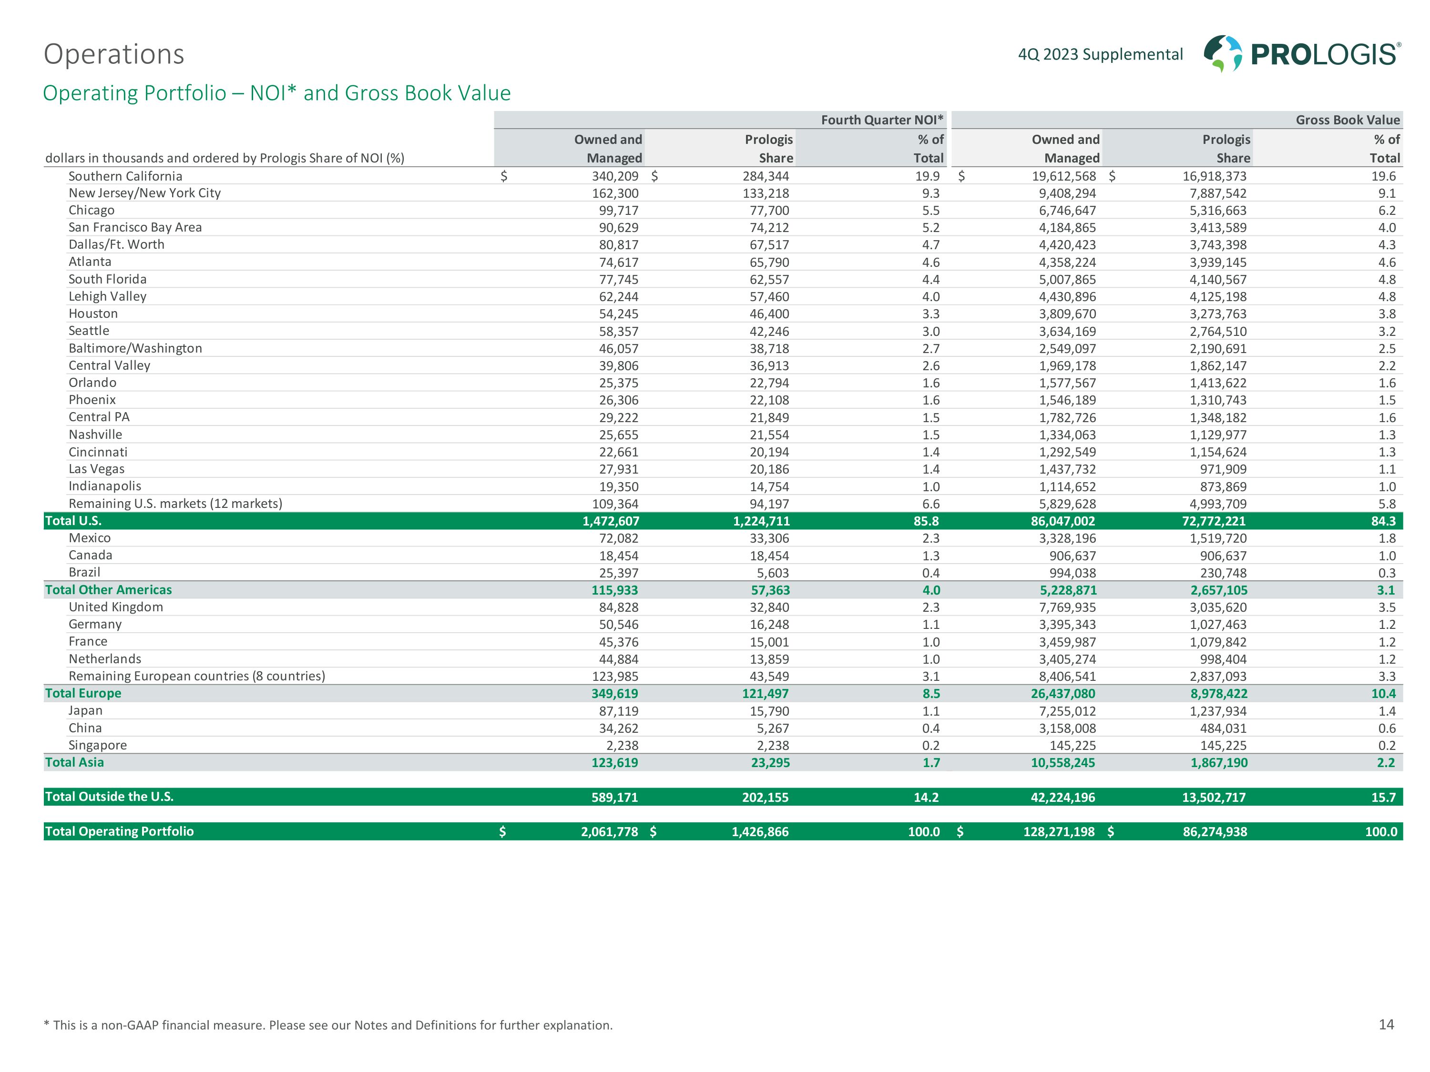Screen dimensions: 1430x1072
Task: Click the Total Operating Portfolio row label
Action: click(x=119, y=831)
